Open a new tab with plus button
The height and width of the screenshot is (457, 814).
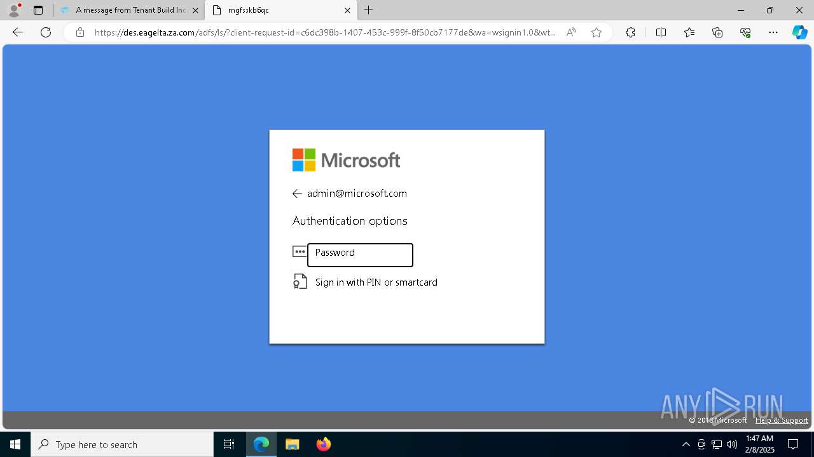pos(369,10)
